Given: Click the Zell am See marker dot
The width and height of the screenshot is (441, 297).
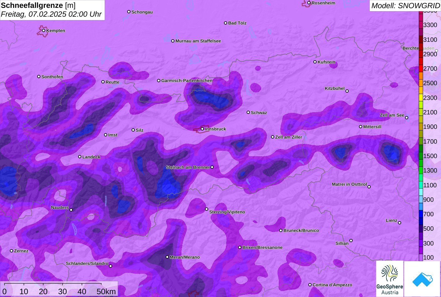Looking at the screenshot, I should tap(407, 118).
